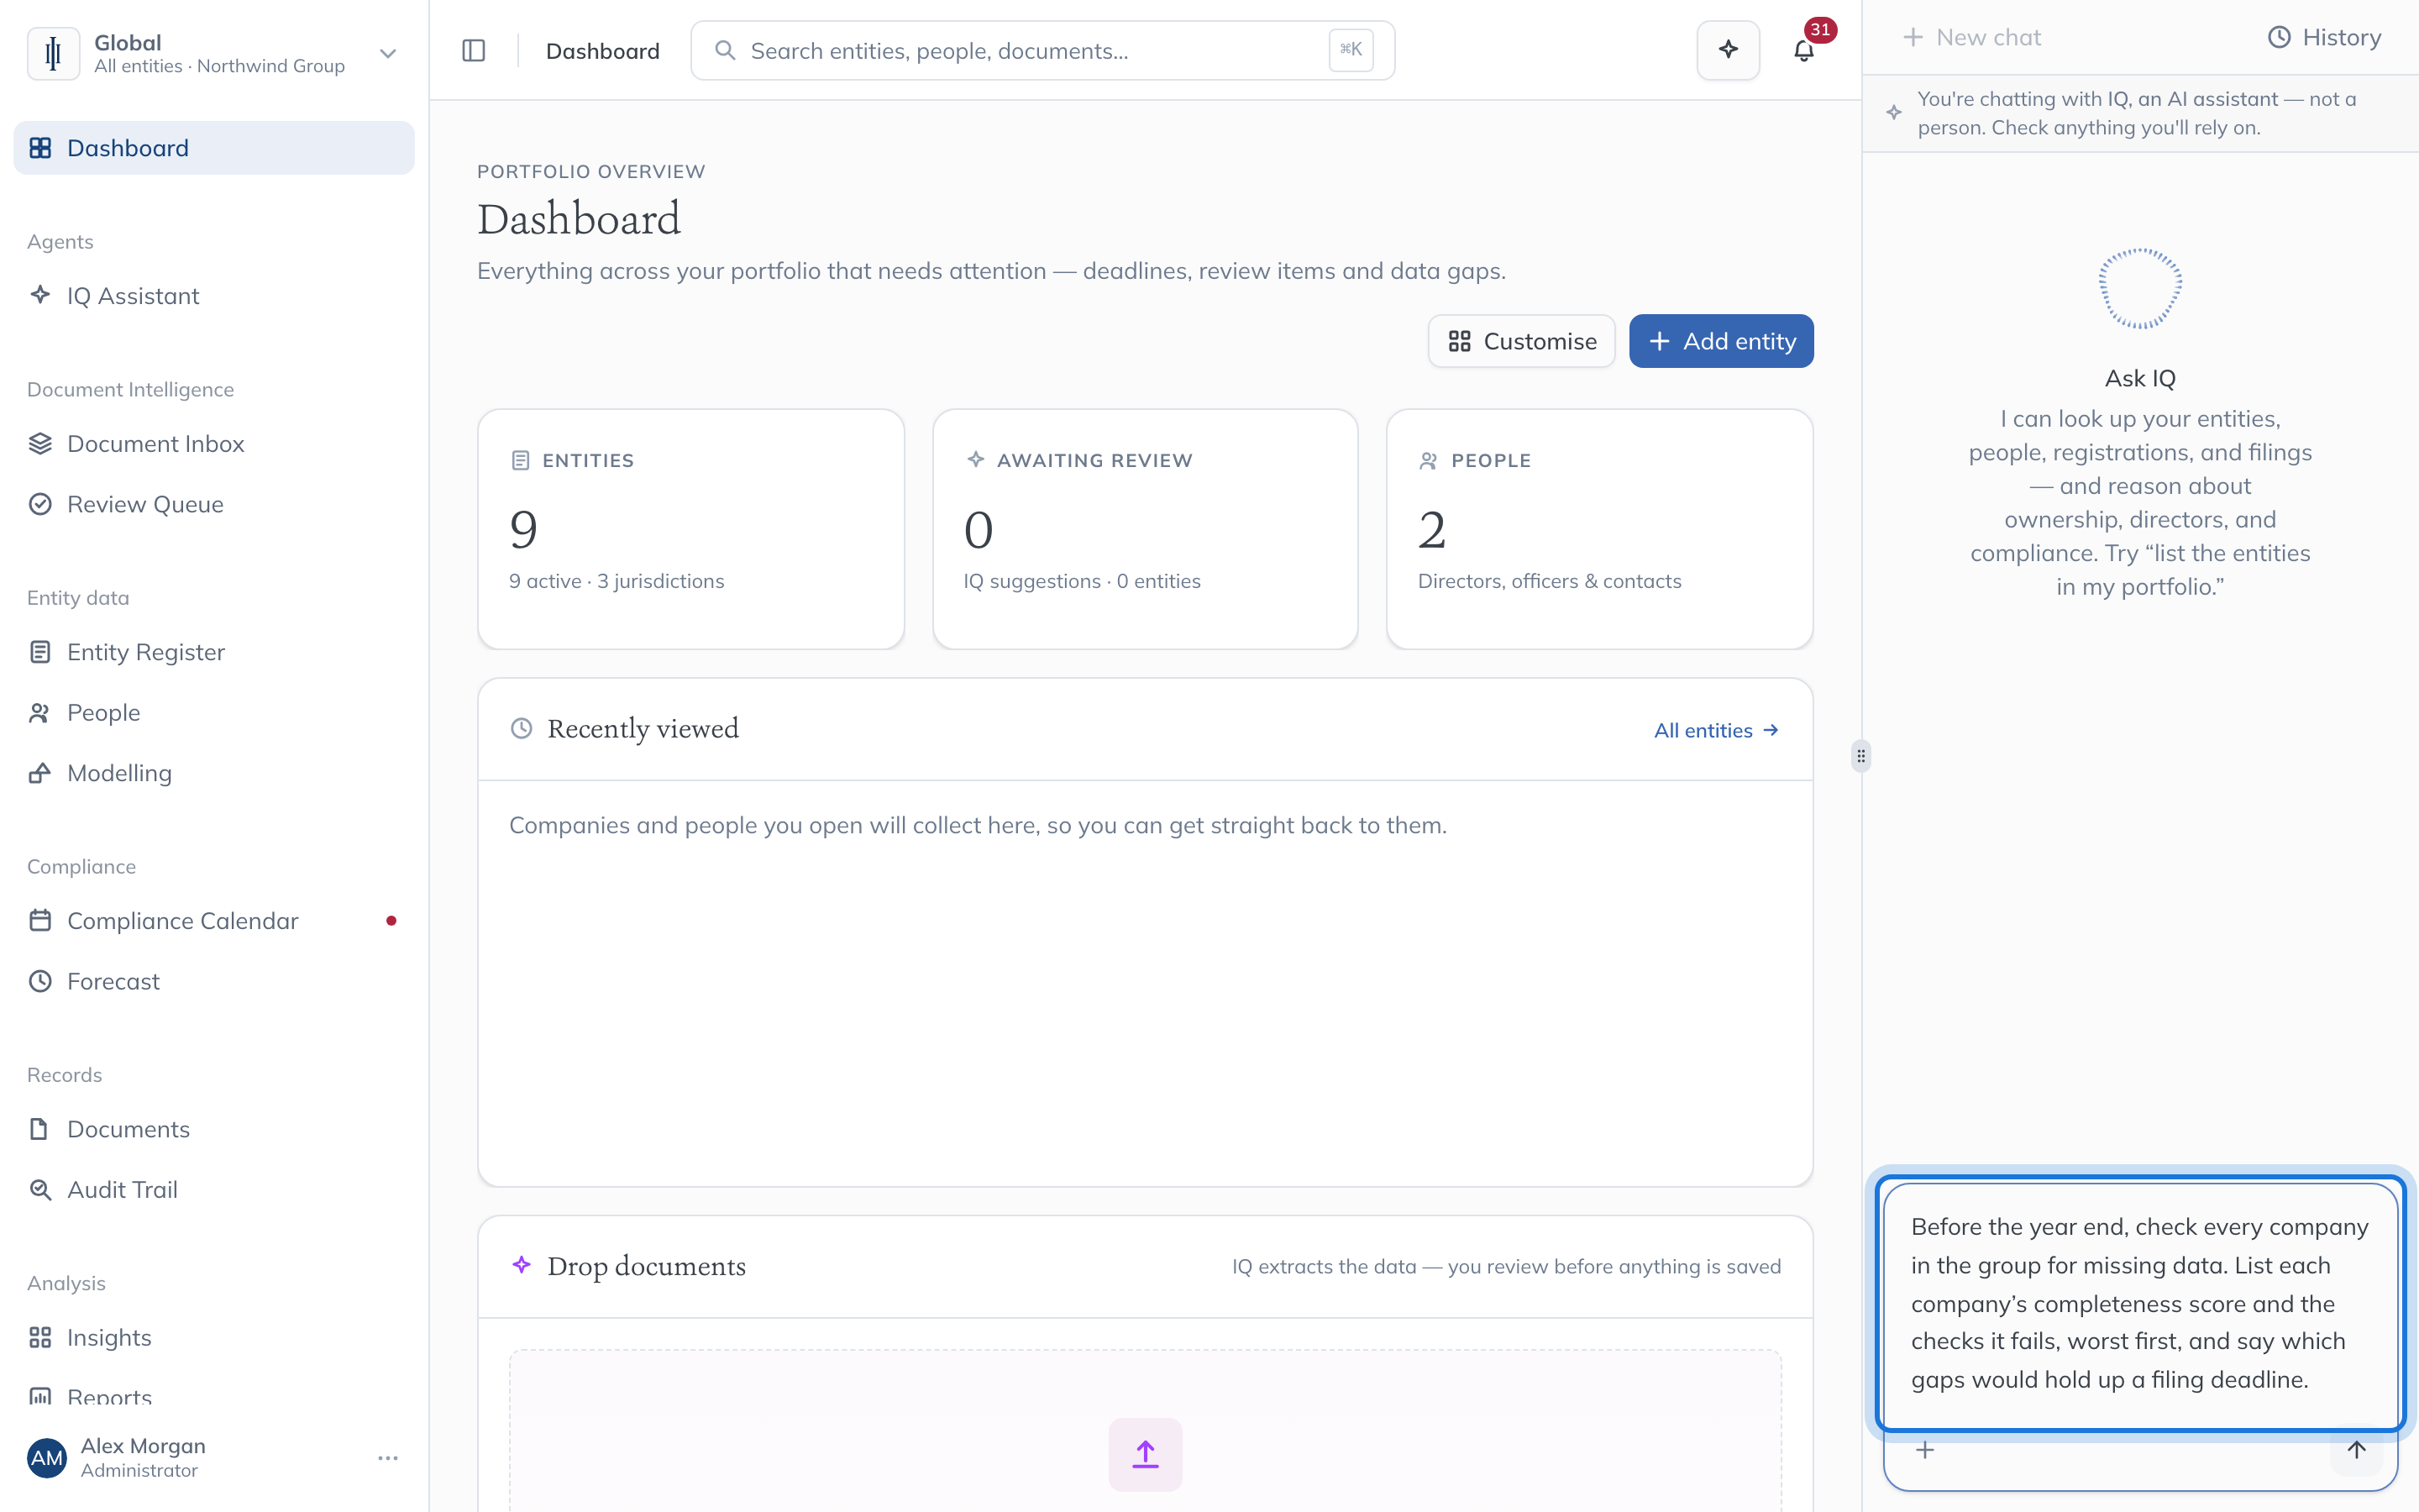Click the Add entity button
2419x1512 pixels.
(x=1720, y=341)
